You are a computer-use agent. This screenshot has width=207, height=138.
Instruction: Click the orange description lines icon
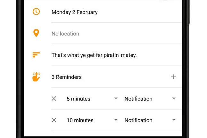pos(36,55)
